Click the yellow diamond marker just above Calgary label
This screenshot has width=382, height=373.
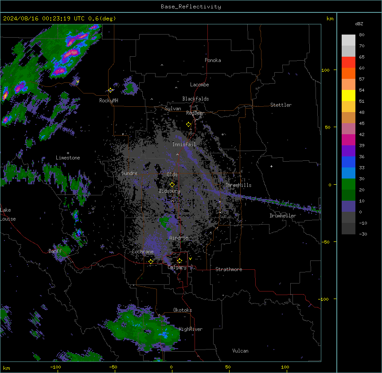tap(179, 261)
